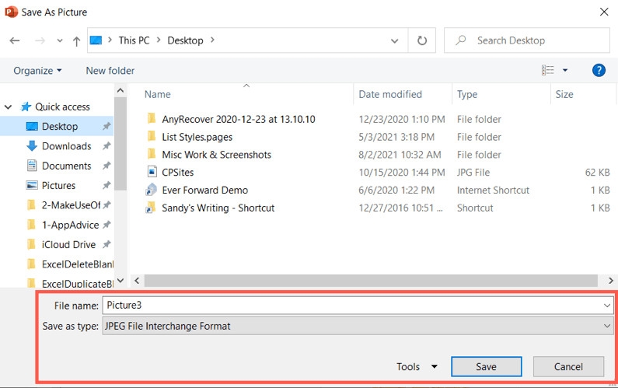The width and height of the screenshot is (618, 388).
Task: Open the 1-AppAdvice pinned folder
Action: coord(70,225)
